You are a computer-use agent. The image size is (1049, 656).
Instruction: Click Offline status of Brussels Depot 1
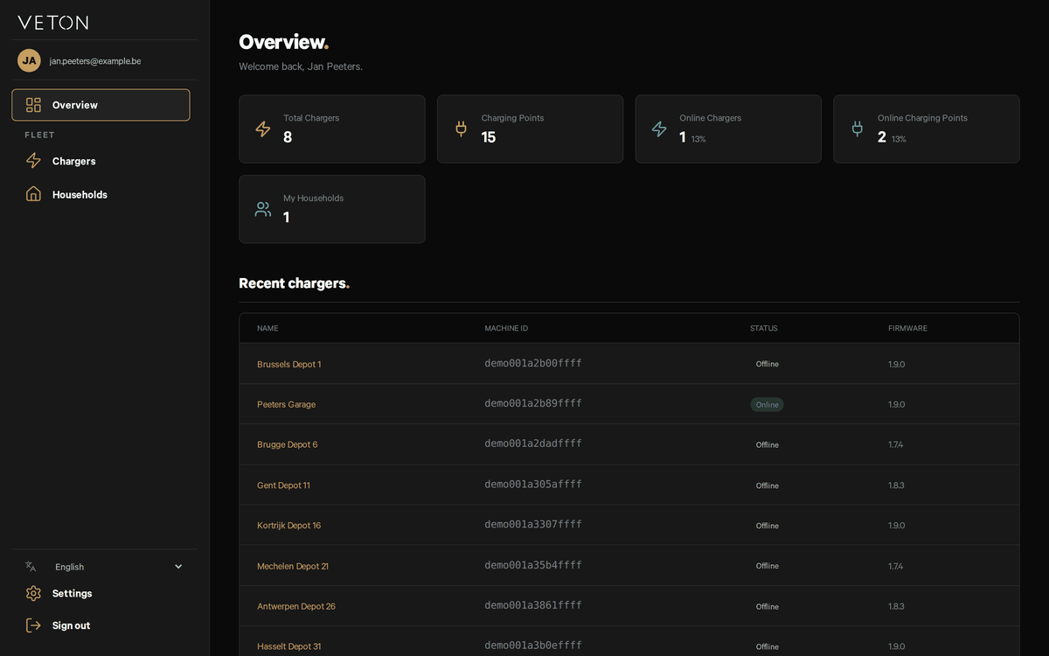[x=767, y=364]
